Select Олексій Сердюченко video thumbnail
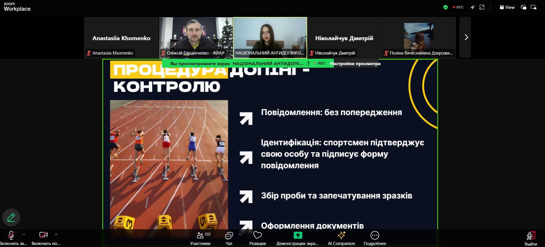This screenshot has height=247, width=545. tap(196, 37)
